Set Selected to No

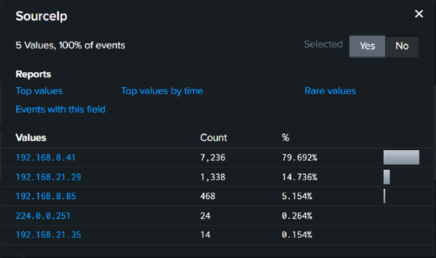click(x=402, y=46)
